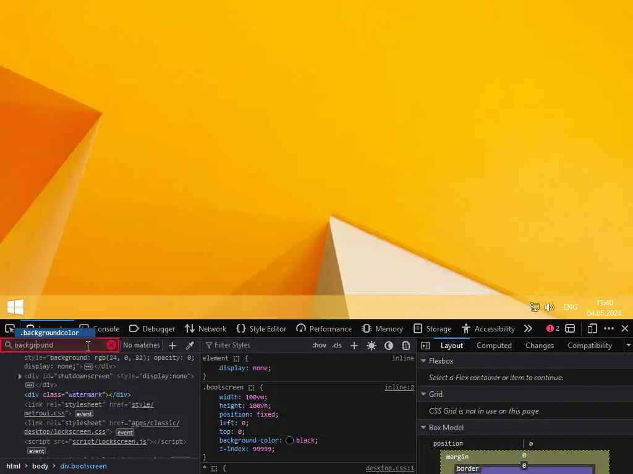Show more tools via double chevron
This screenshot has height=474, width=633.
528,328
